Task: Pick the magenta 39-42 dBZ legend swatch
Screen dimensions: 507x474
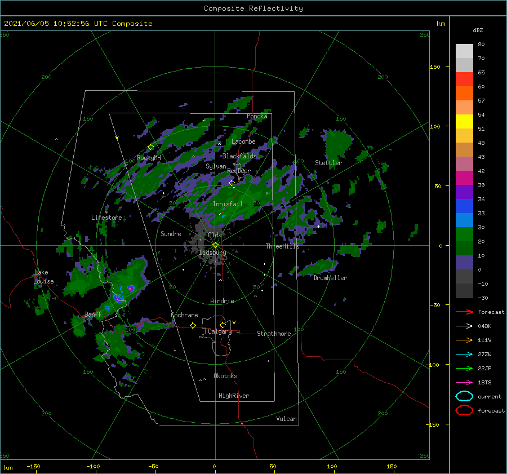Action: pyautogui.click(x=464, y=178)
